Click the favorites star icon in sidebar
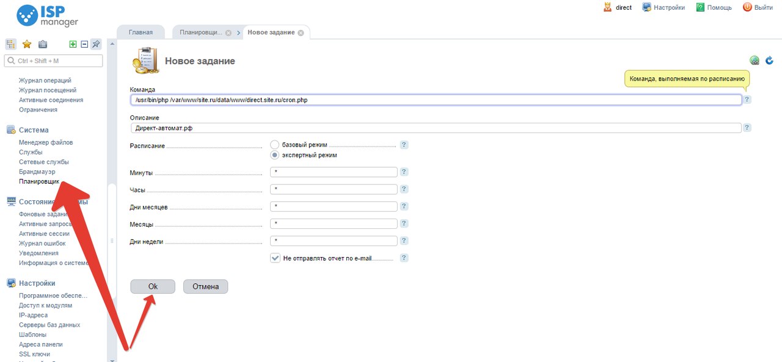The width and height of the screenshot is (782, 362). pos(27,44)
